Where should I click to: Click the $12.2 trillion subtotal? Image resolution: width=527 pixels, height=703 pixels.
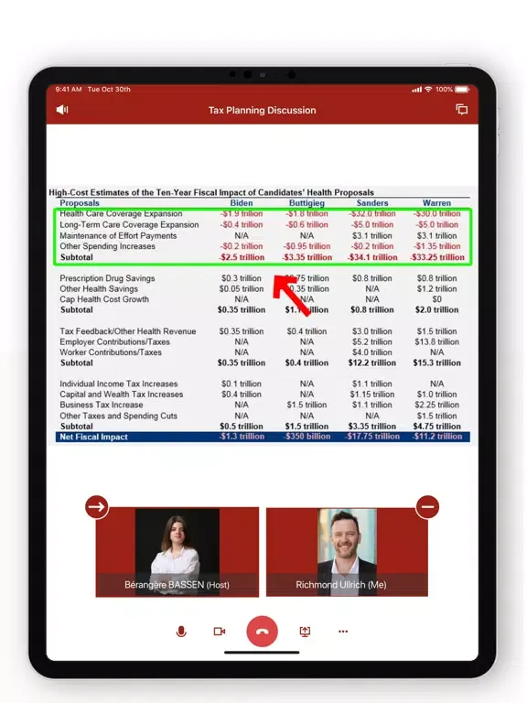(x=372, y=362)
